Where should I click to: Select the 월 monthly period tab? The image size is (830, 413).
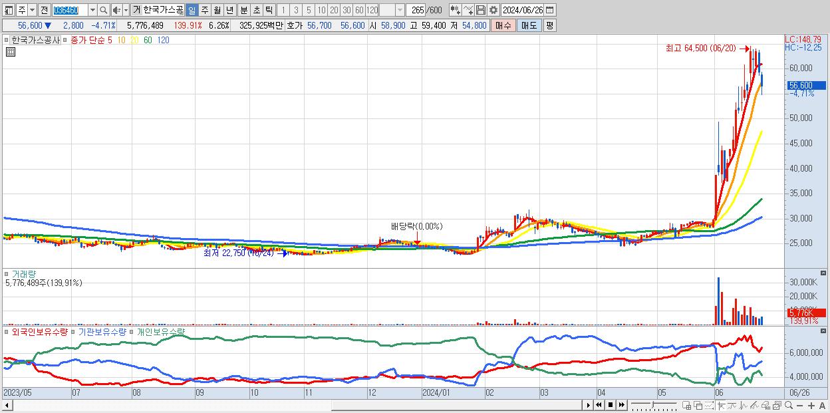[217, 10]
